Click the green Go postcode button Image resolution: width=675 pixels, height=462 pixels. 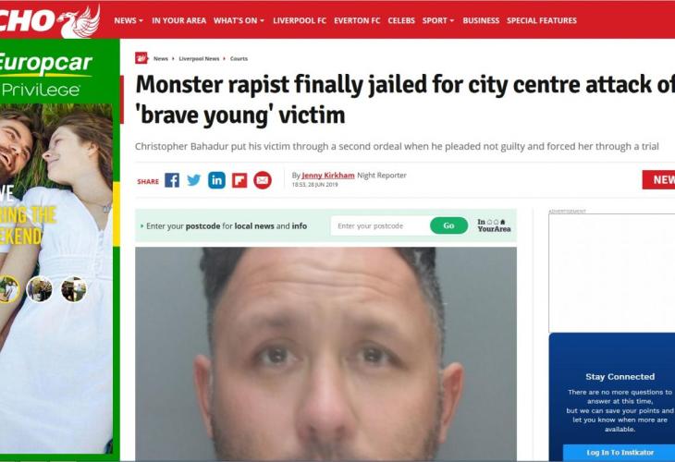tap(449, 225)
